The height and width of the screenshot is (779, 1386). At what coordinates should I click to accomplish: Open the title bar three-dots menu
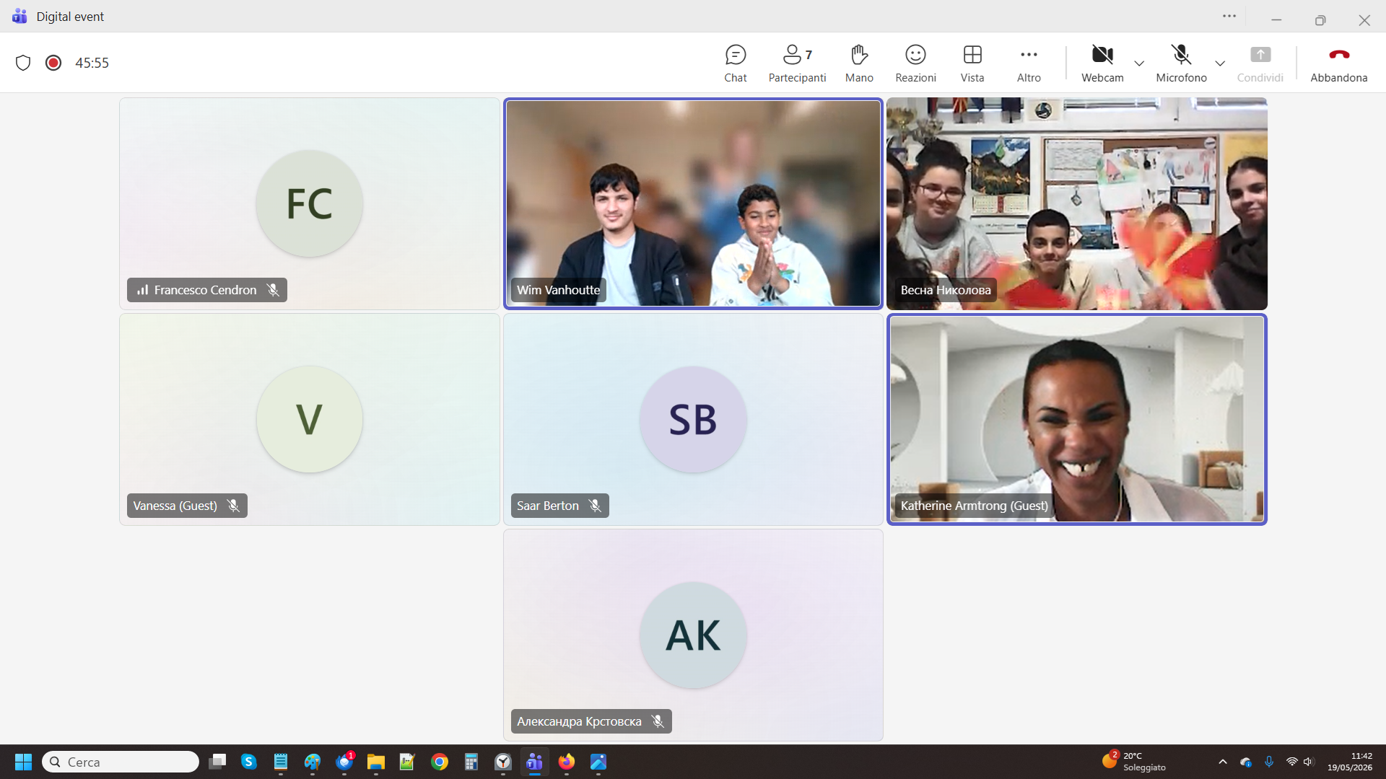click(1229, 16)
